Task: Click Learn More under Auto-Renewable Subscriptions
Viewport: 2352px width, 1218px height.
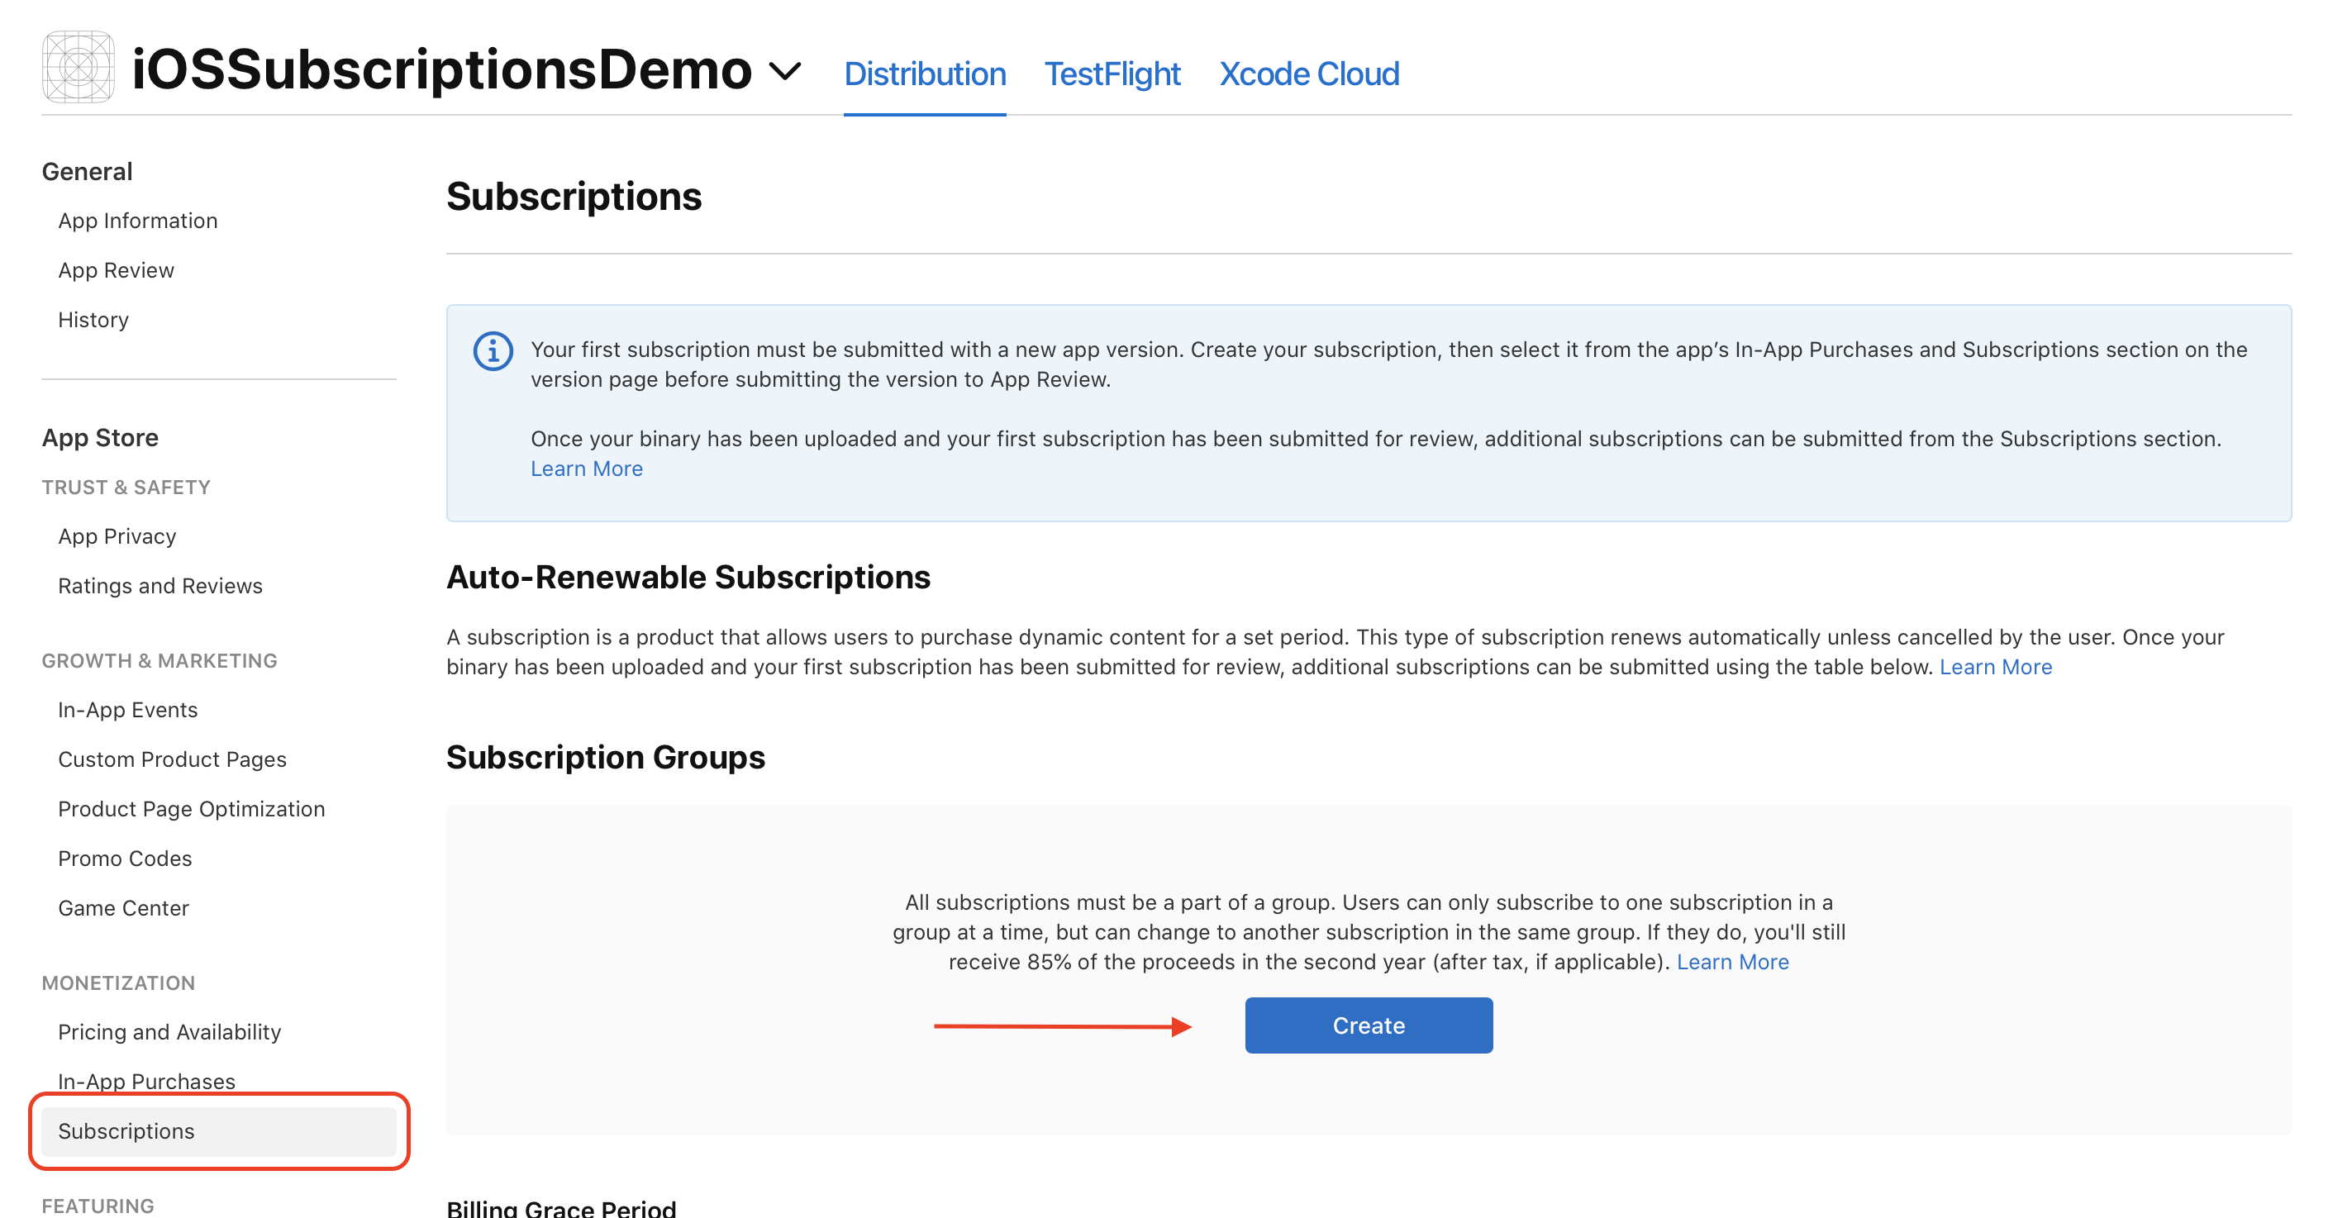Action: tap(1995, 667)
